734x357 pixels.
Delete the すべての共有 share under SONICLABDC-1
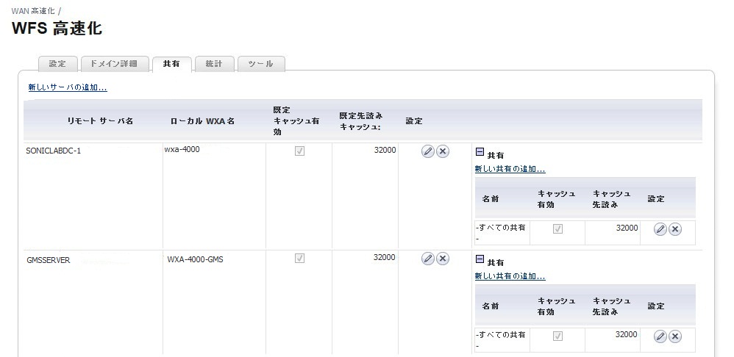(675, 229)
